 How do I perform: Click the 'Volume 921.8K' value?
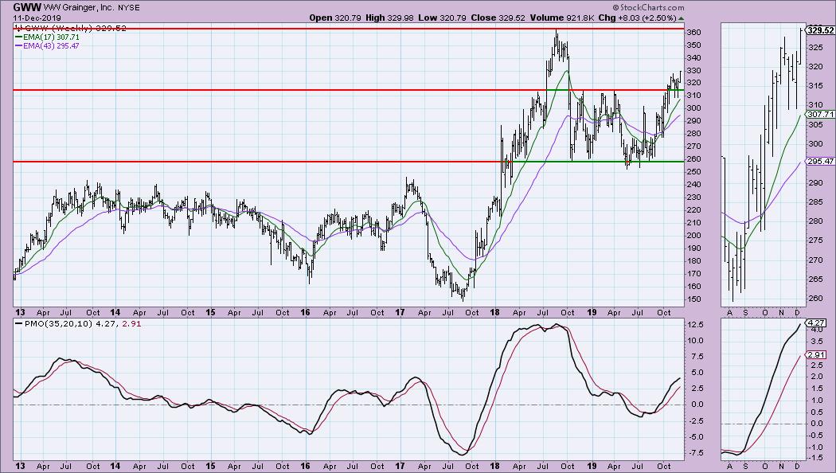(x=561, y=18)
